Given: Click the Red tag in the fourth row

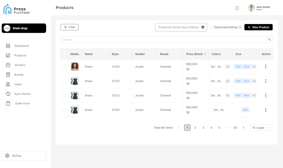Looking at the screenshot, I should click(245, 110).
